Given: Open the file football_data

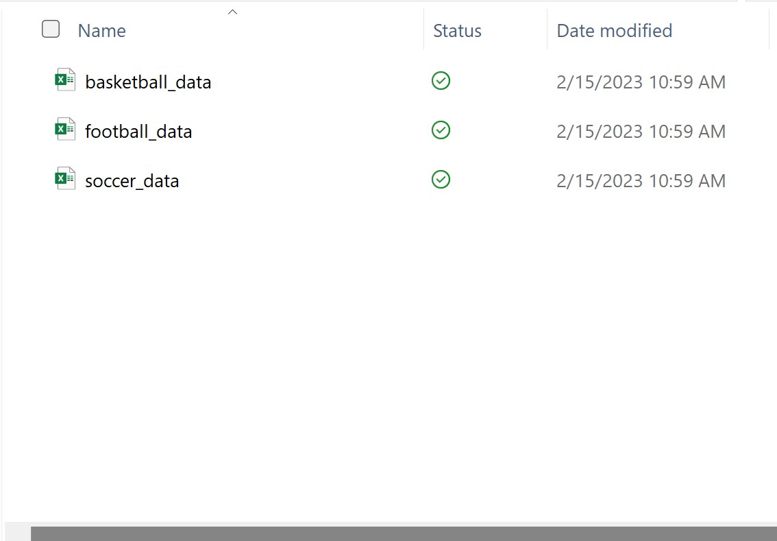Looking at the screenshot, I should pos(138,131).
